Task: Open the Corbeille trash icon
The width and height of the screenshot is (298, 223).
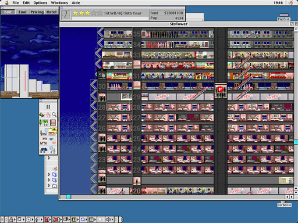Action: [x=284, y=204]
